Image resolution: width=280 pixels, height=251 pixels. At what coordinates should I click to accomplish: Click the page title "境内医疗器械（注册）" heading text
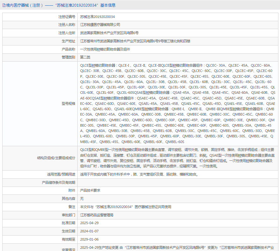[25, 5]
